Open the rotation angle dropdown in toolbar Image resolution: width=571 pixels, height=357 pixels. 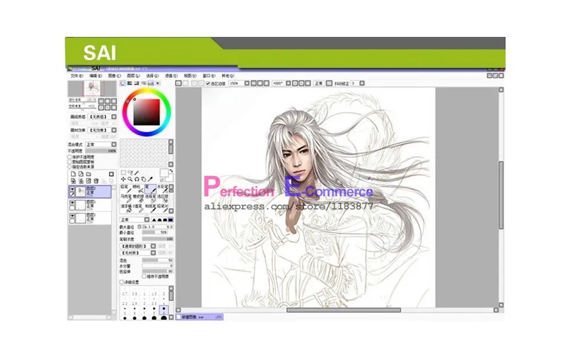[281, 83]
